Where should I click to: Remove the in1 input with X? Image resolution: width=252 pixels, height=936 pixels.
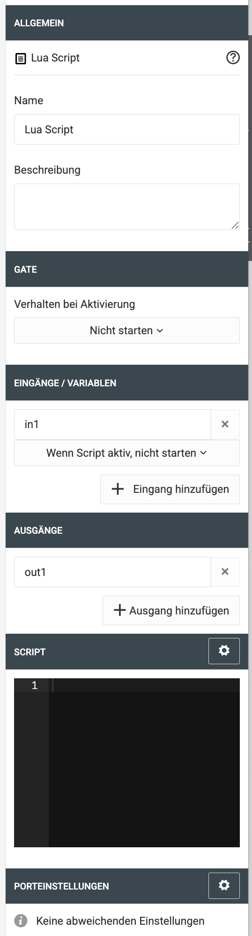(x=225, y=424)
